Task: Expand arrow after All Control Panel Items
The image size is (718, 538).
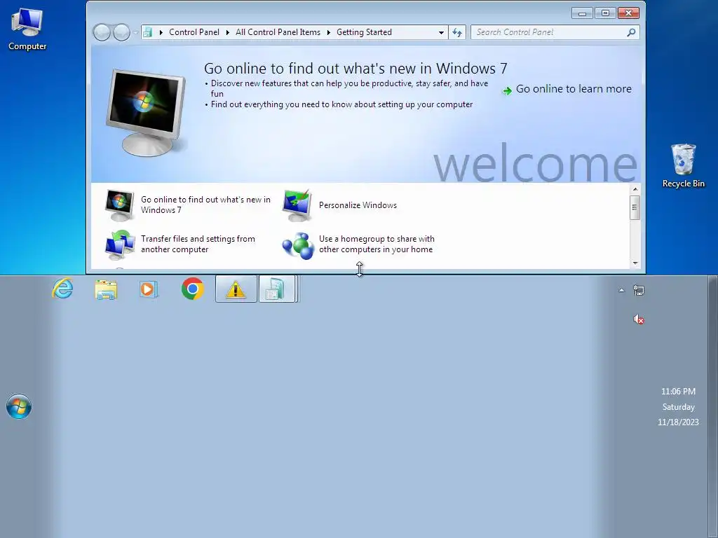Action: pos(329,32)
